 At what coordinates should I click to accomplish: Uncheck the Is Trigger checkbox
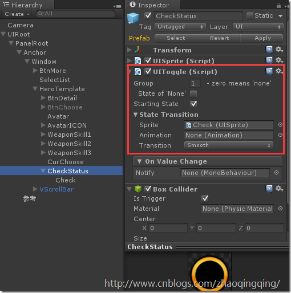point(205,198)
